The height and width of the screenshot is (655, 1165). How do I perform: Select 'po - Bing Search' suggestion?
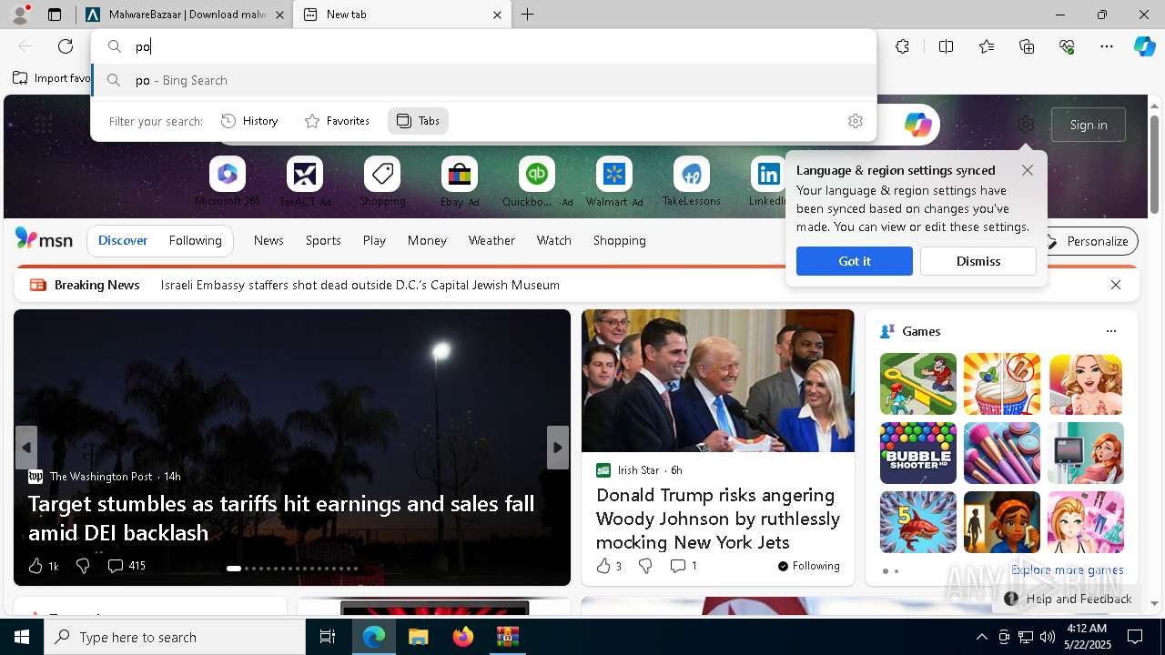[x=484, y=80]
